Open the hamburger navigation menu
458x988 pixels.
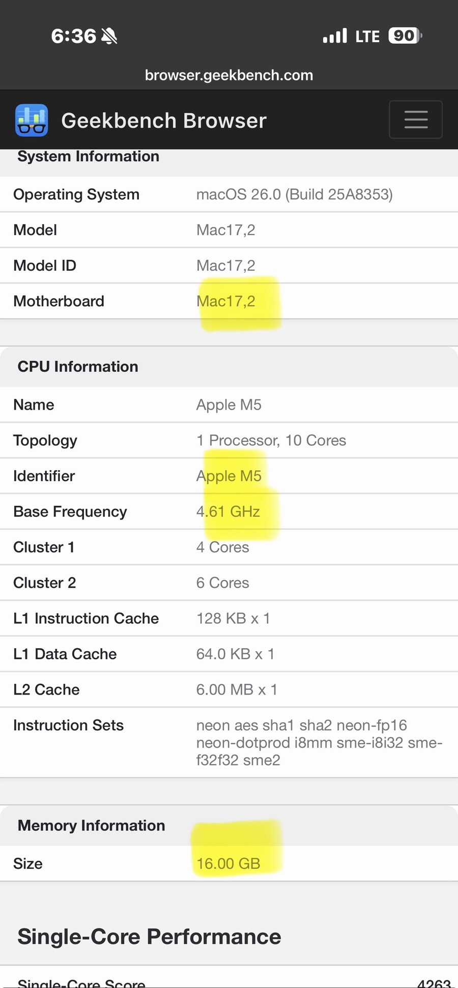pyautogui.click(x=415, y=120)
